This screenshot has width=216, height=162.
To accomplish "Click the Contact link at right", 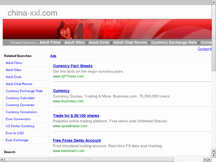I will tap(205, 49).
